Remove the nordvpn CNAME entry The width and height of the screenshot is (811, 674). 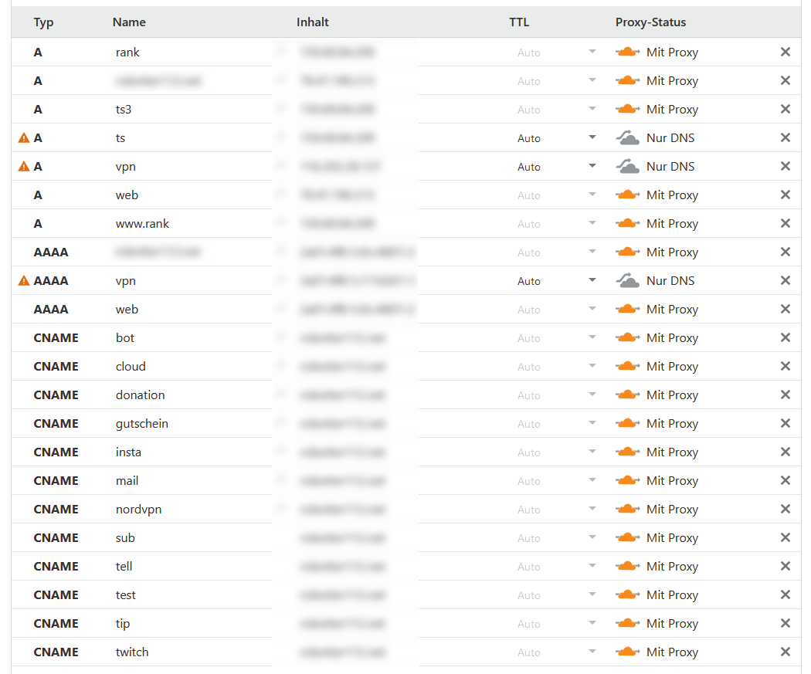tap(785, 510)
